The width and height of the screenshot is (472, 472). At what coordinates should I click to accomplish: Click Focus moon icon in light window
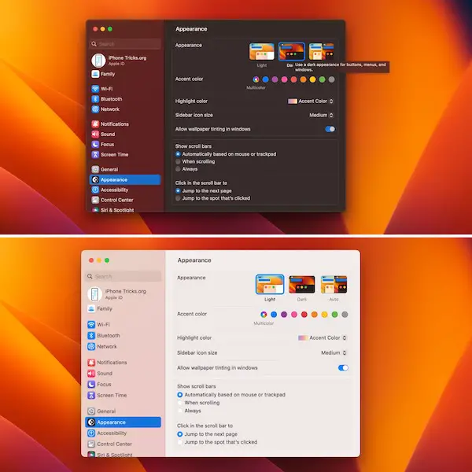click(91, 384)
